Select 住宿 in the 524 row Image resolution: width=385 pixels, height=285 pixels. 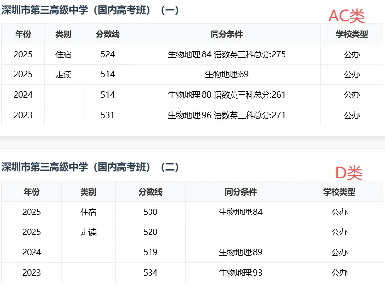tap(63, 54)
